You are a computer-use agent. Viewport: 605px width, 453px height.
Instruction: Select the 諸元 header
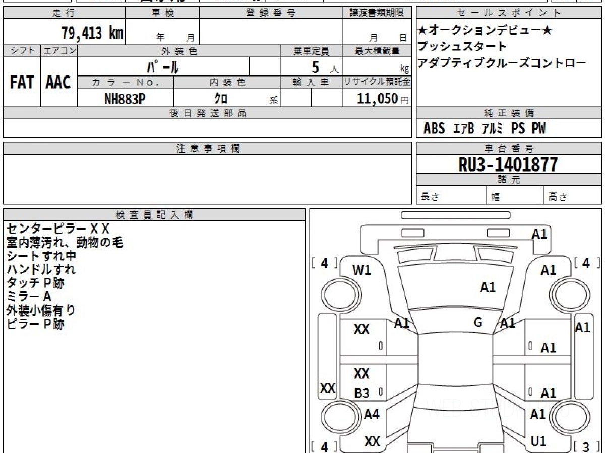tap(509, 180)
